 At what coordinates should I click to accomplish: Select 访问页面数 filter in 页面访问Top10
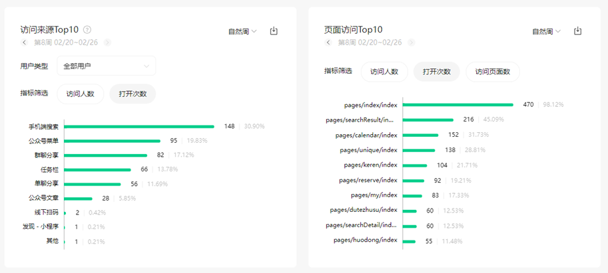click(x=493, y=72)
